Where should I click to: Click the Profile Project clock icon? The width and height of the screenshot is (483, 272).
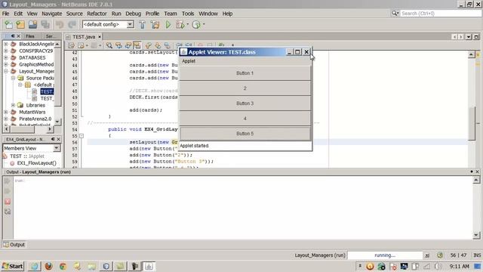click(x=196, y=24)
